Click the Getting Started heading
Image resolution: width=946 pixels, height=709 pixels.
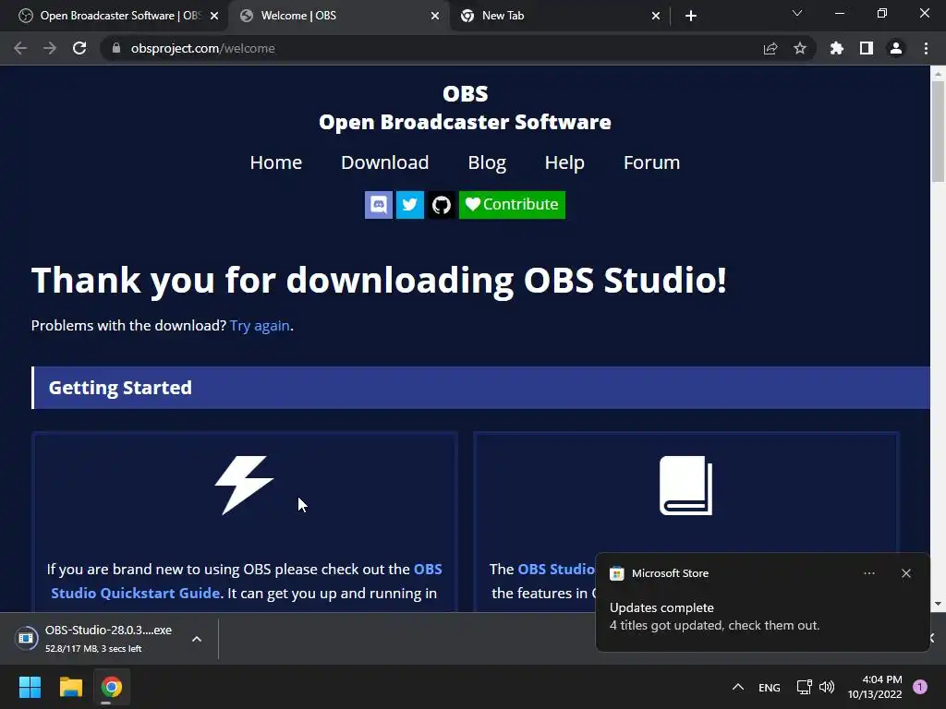pos(120,388)
